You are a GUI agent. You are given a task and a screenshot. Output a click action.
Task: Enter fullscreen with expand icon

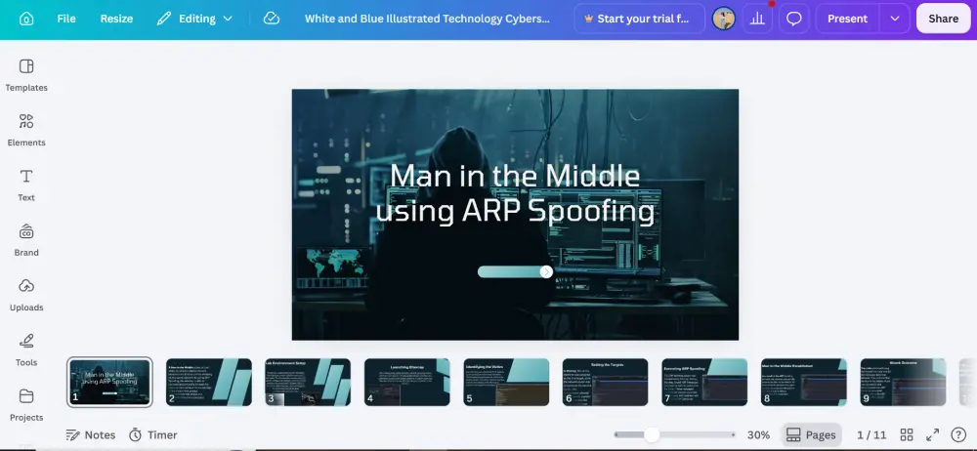[x=932, y=434]
